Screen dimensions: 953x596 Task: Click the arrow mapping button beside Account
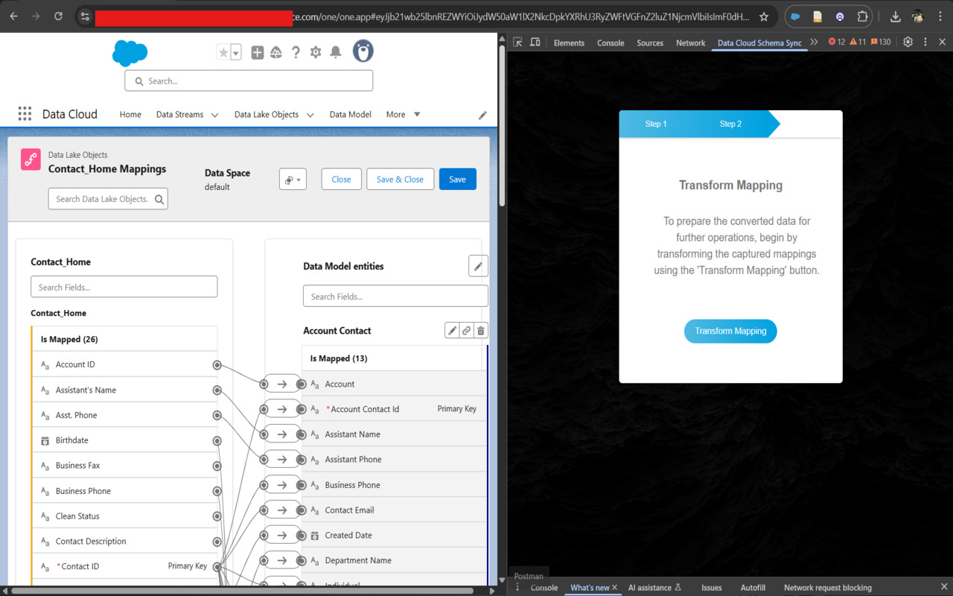282,384
